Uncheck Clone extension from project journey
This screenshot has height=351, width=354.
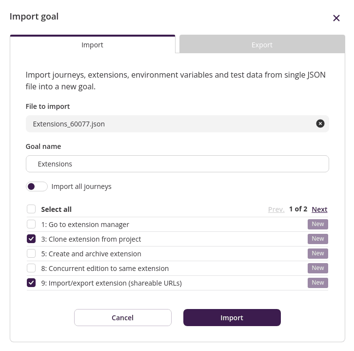(x=31, y=239)
